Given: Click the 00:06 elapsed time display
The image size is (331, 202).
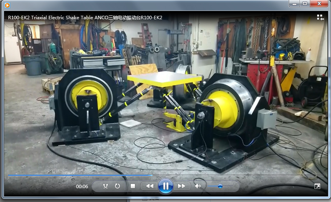Looking at the screenshot, I should pyautogui.click(x=82, y=187).
